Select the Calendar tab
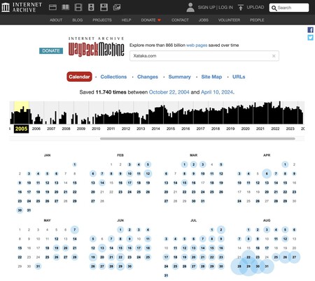The height and width of the screenshot is (281, 315). point(79,77)
